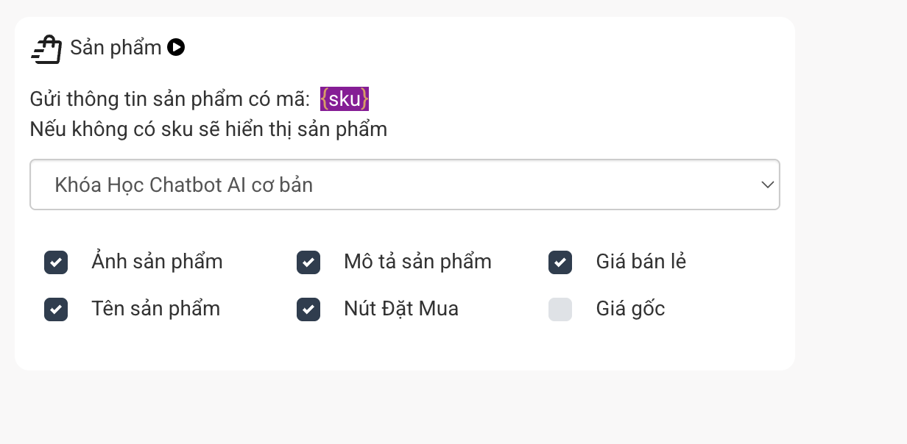This screenshot has height=444, width=907.
Task: Click the chevron arrow of the product select
Action: point(767,185)
